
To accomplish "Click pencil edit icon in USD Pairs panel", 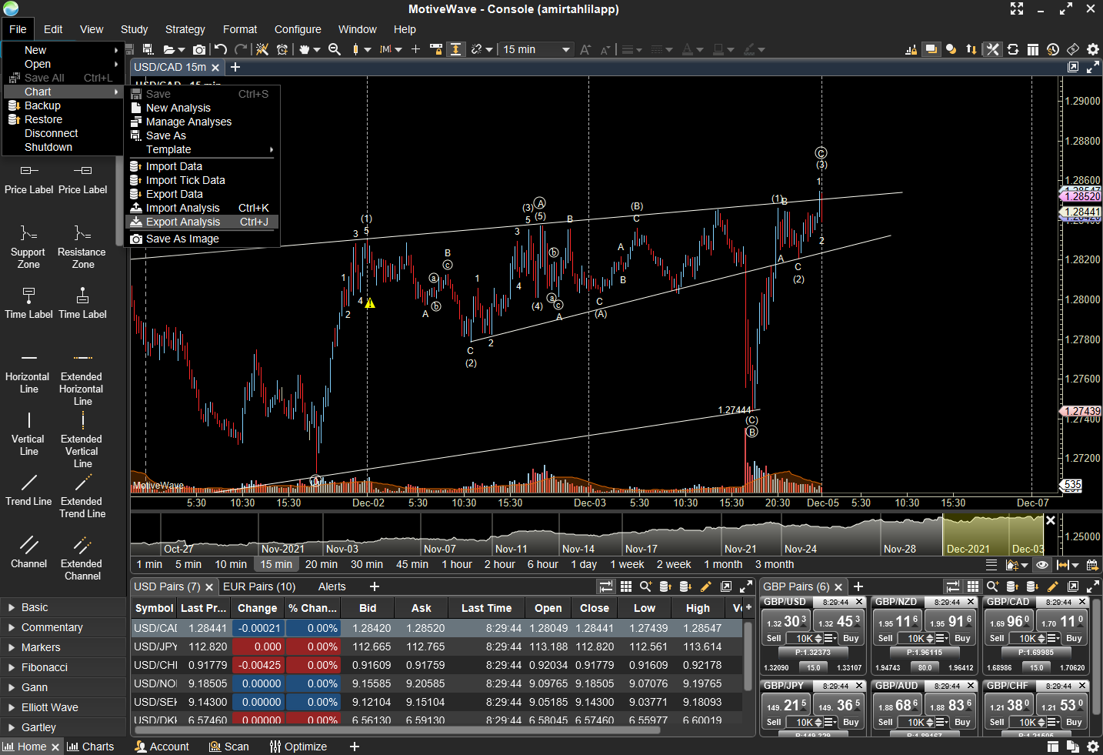I will 706,586.
